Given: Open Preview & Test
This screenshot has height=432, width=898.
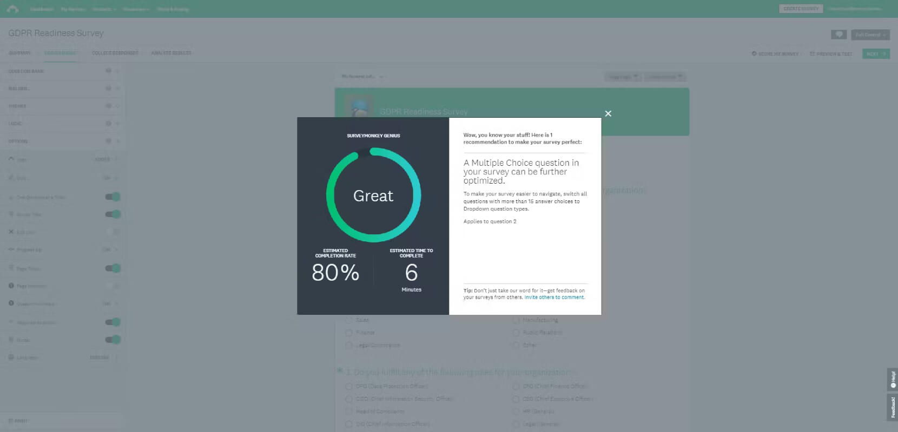Looking at the screenshot, I should tap(831, 54).
